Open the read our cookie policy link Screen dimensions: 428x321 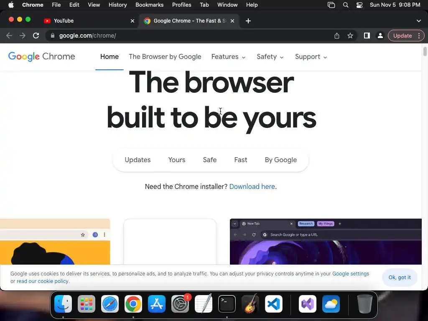(43, 281)
